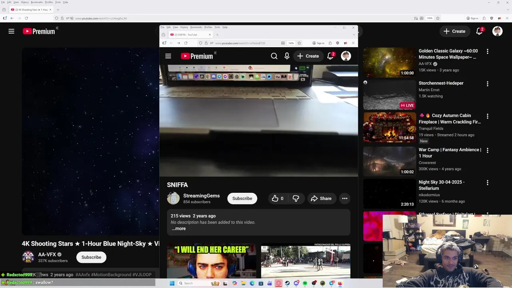Subscribe to StreamingGems

coord(242,198)
